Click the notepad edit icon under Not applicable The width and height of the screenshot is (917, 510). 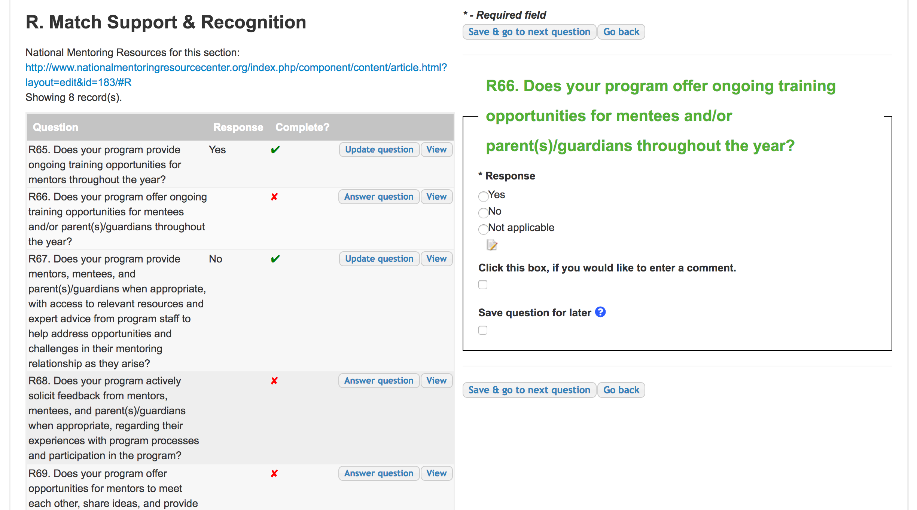pos(491,245)
